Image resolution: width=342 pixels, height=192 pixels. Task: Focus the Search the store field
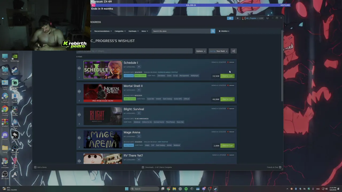pos(181,31)
